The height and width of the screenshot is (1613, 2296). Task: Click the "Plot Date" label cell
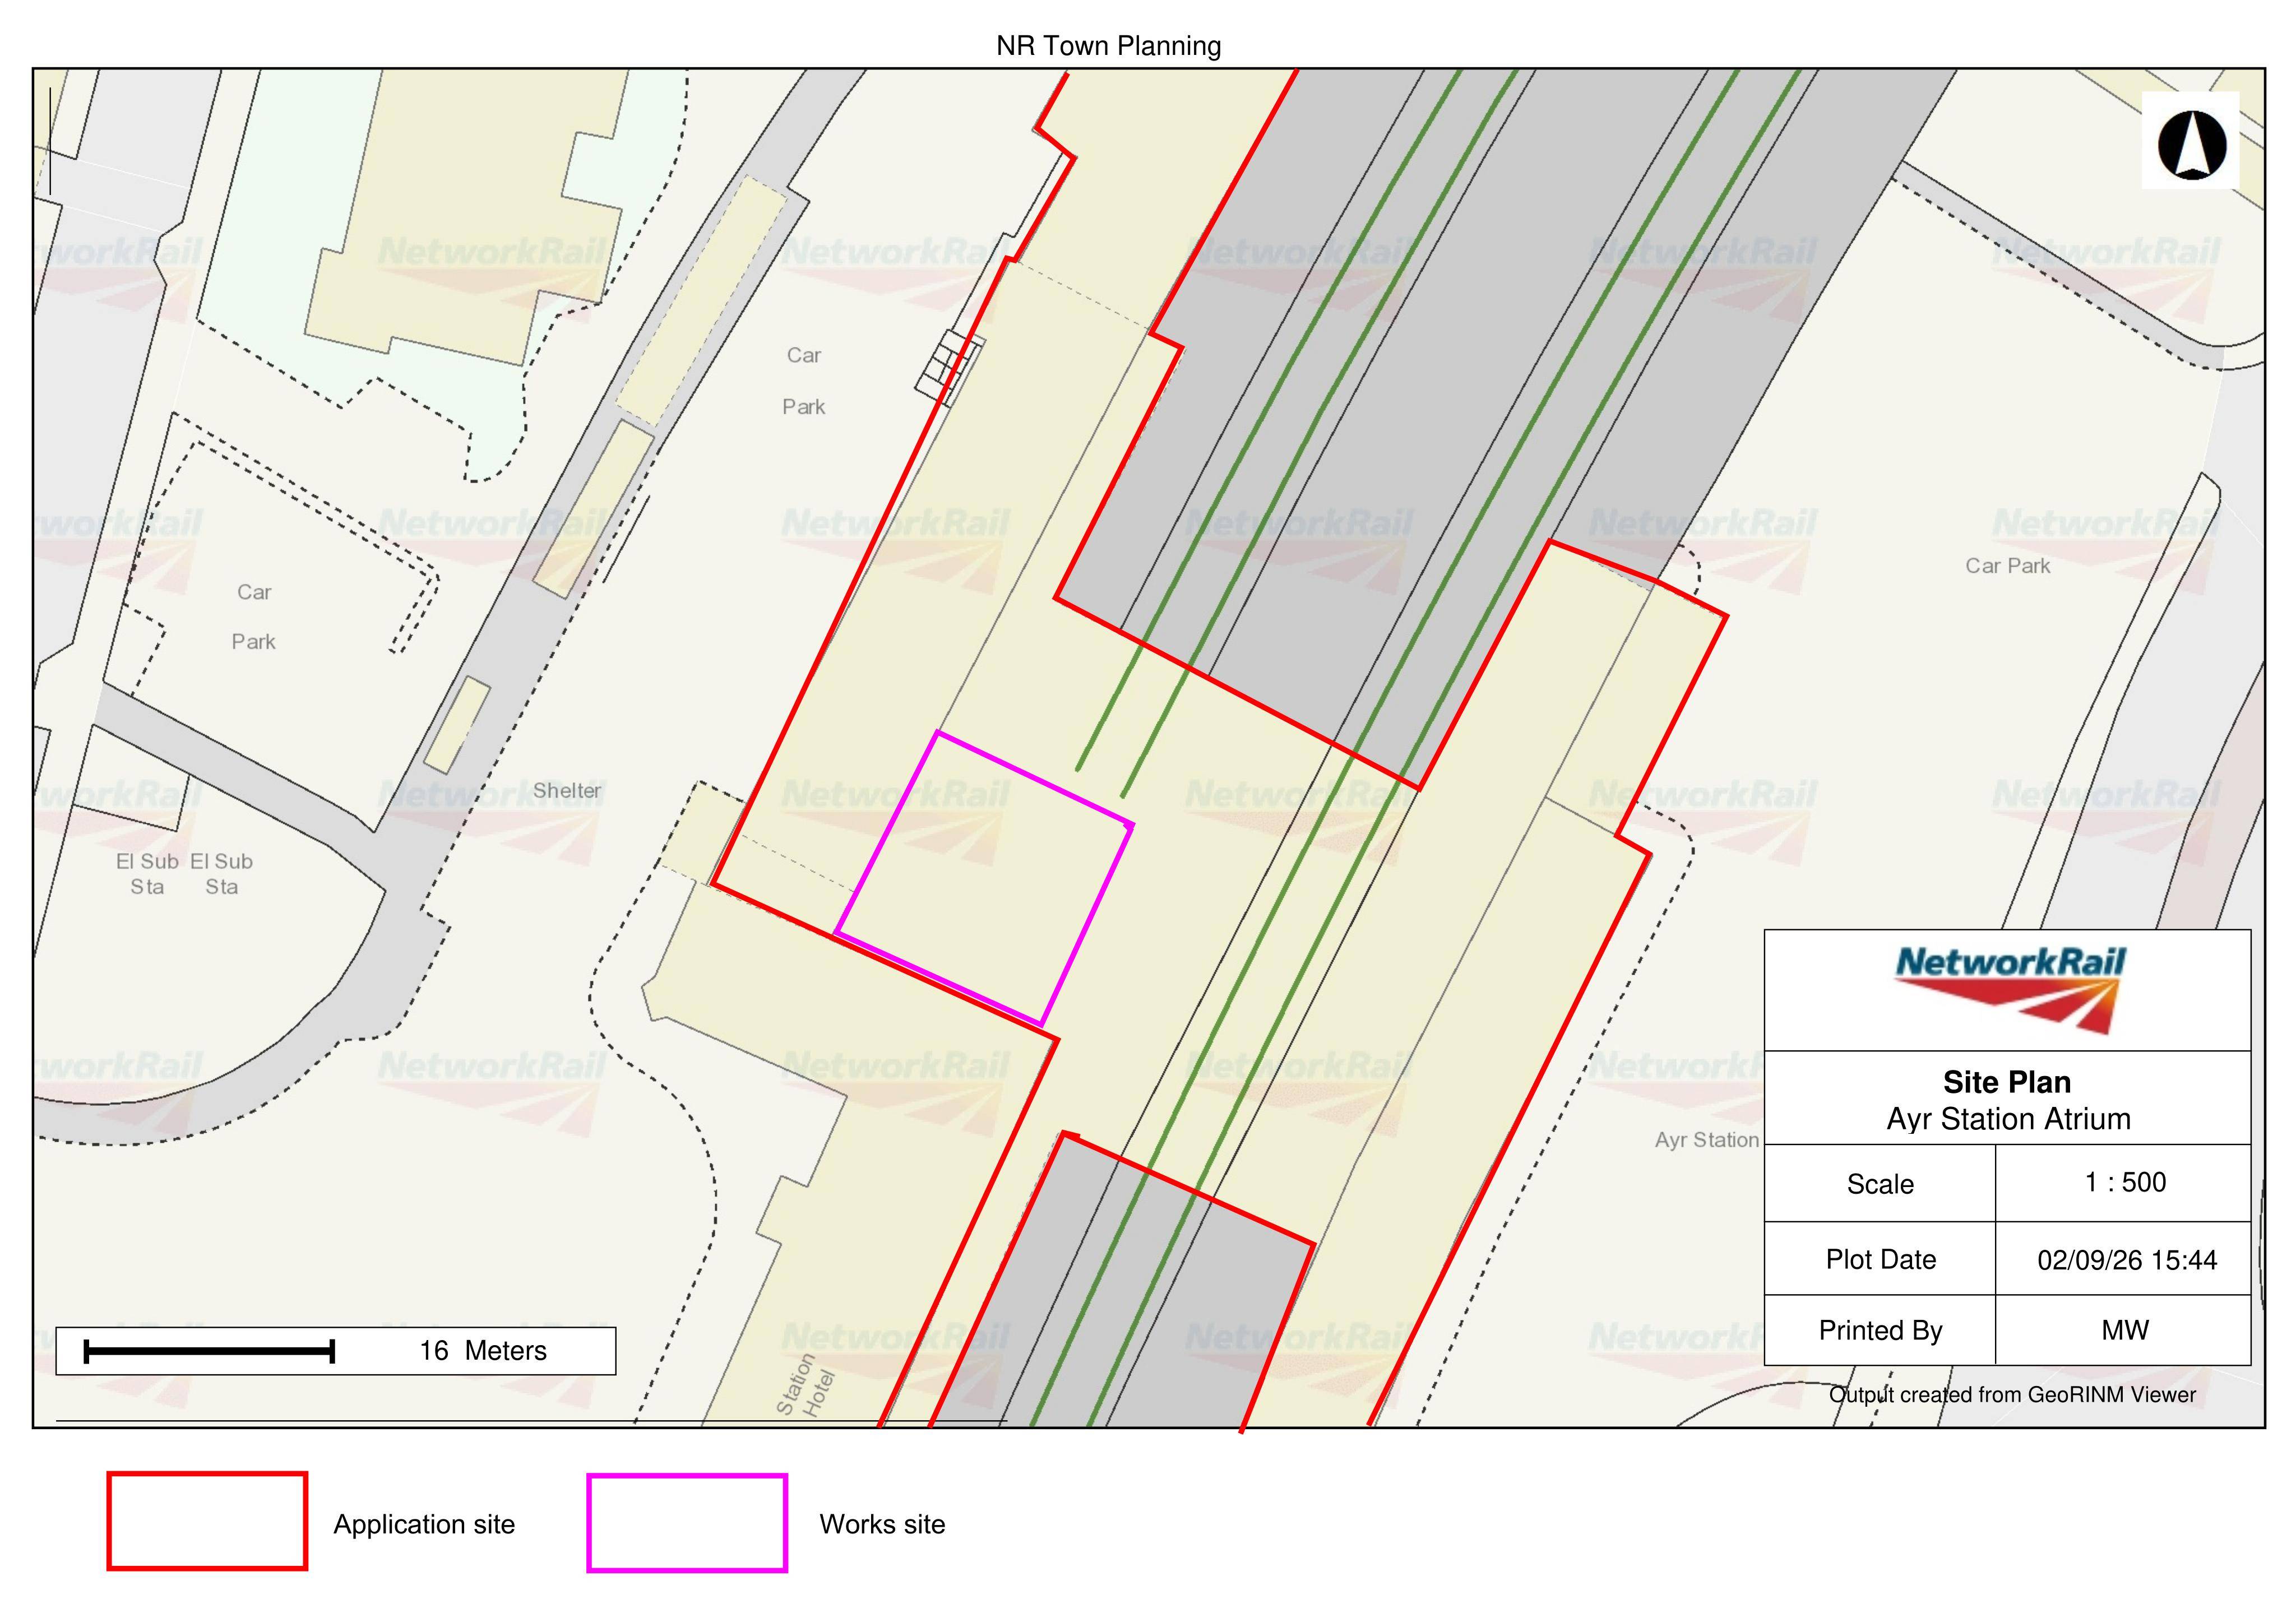1880,1259
